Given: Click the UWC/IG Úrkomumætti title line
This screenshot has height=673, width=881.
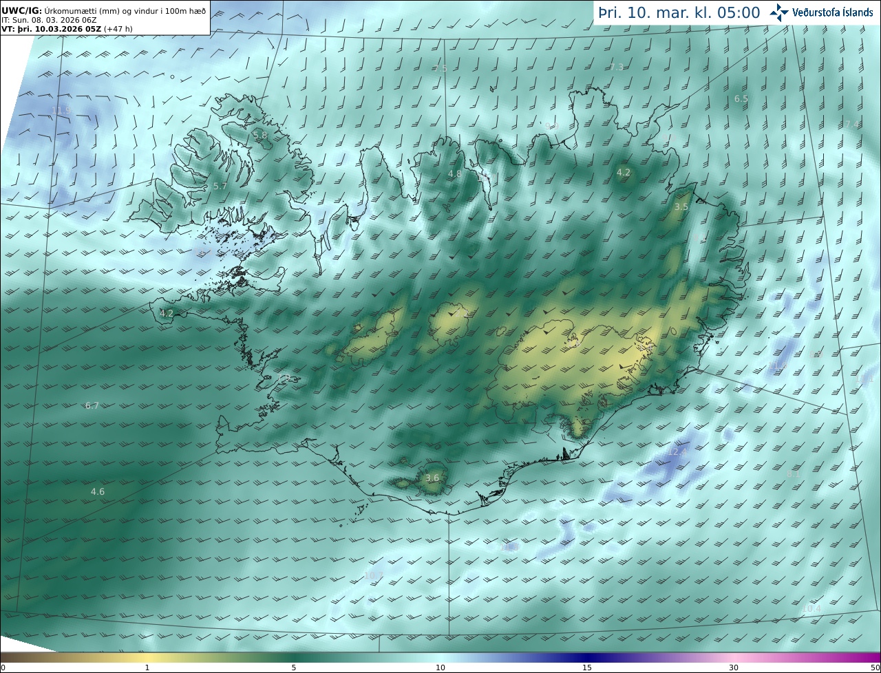Looking at the screenshot, I should point(103,11).
